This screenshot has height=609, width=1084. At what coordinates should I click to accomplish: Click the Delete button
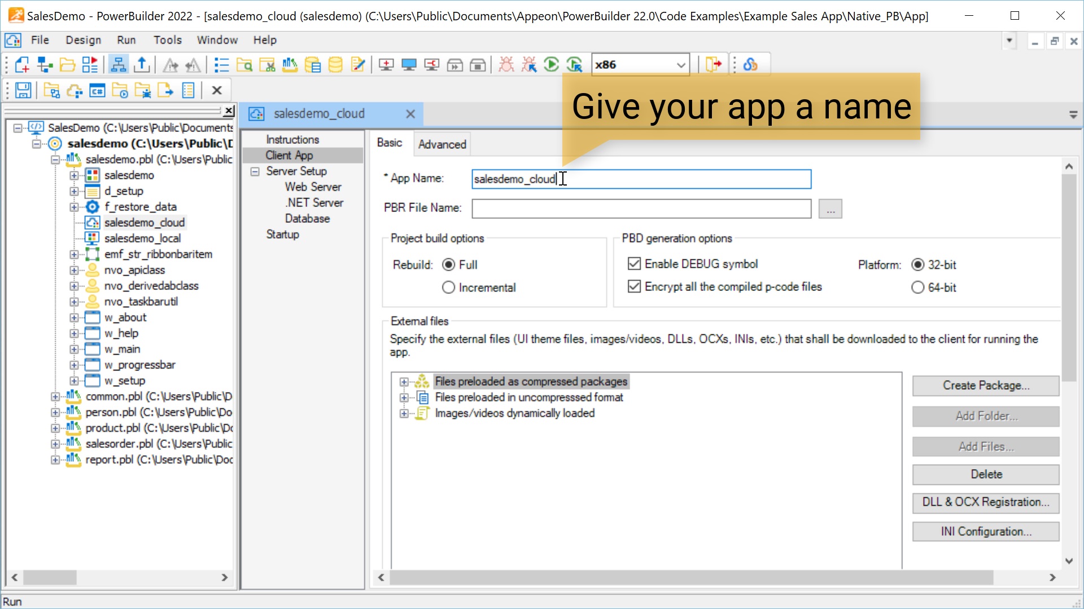click(x=986, y=474)
